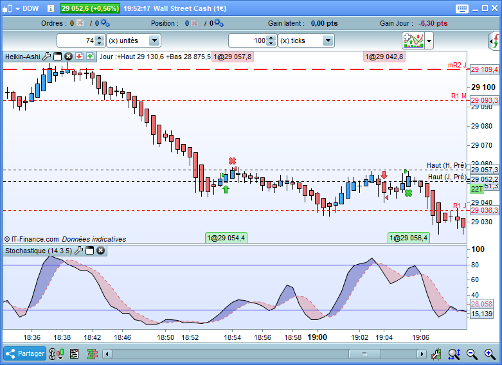Click Stochastique panel window icon
Screen dimensions: 502x365
pyautogui.click(x=89, y=251)
